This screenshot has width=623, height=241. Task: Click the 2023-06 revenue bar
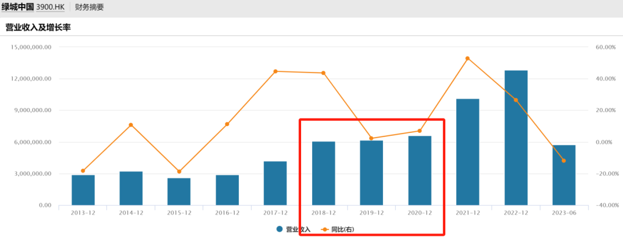(x=564, y=175)
